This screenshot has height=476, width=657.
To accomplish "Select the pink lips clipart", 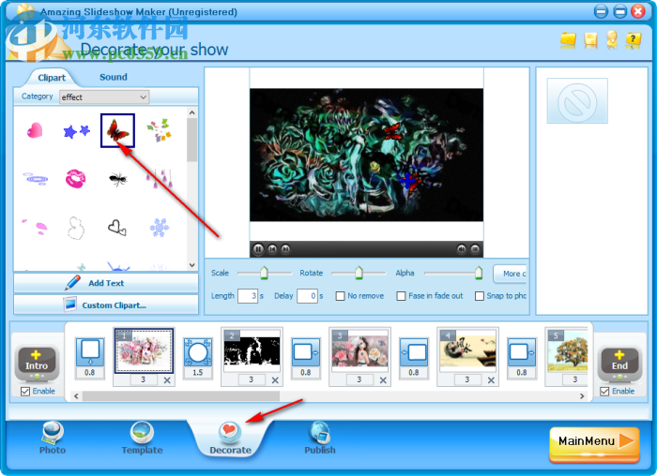I will pyautogui.click(x=76, y=179).
